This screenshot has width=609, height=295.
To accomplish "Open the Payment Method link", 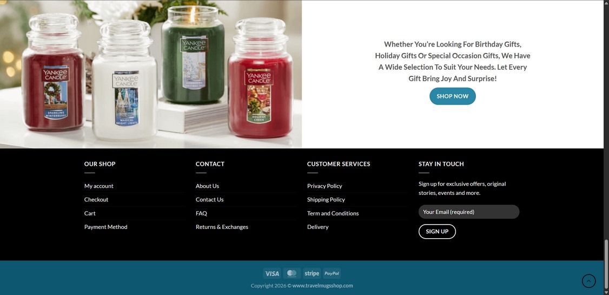I will tap(105, 227).
